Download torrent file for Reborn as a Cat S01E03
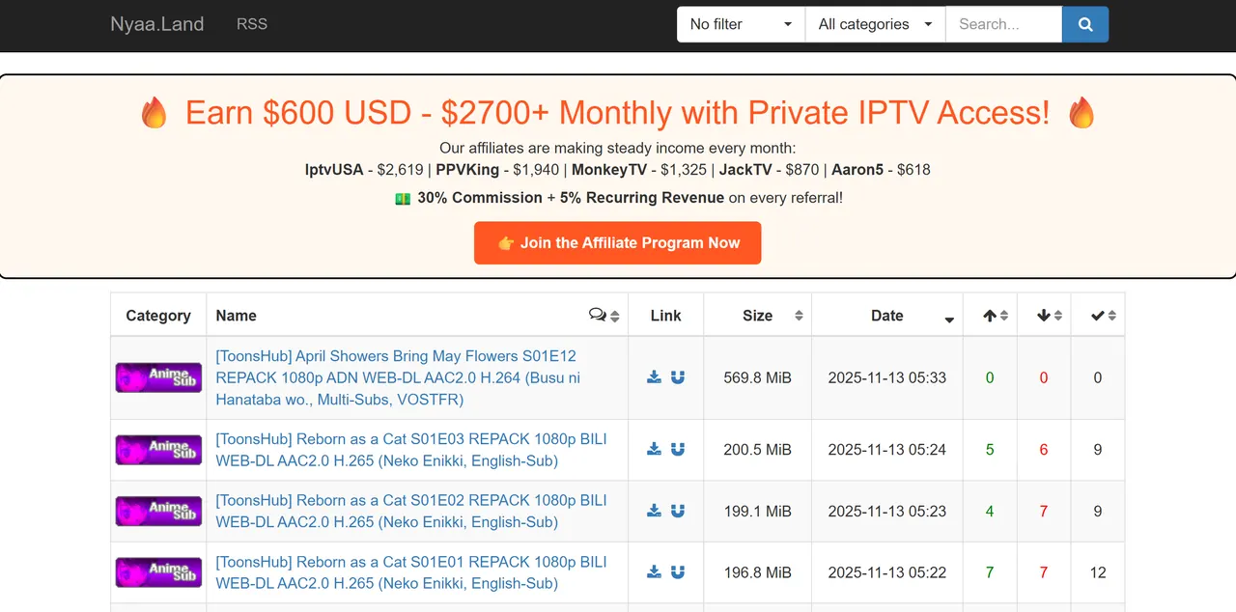This screenshot has width=1236, height=612. [654, 449]
